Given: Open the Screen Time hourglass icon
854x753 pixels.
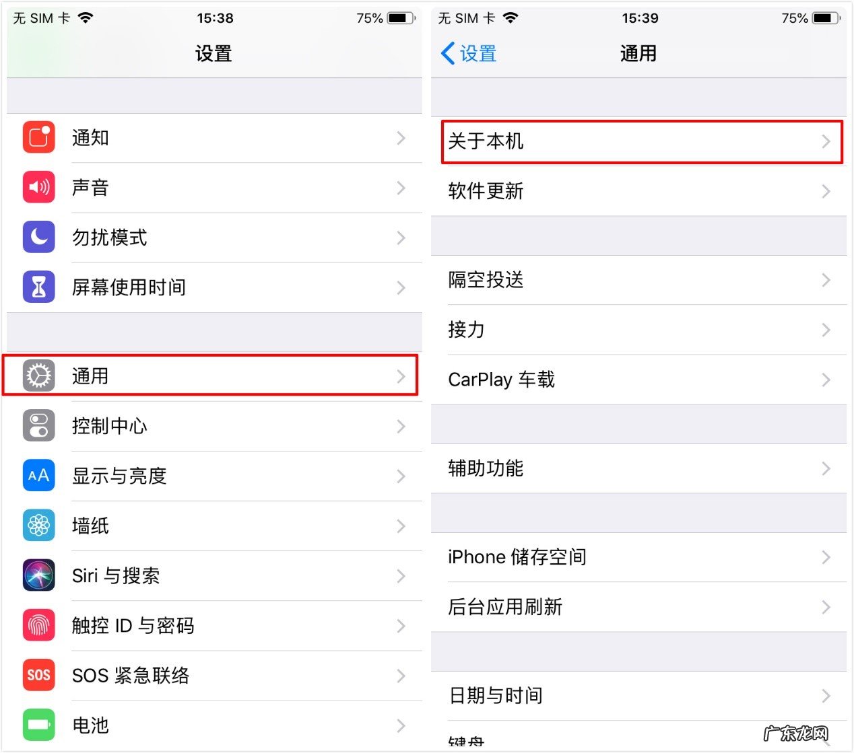Looking at the screenshot, I should click(38, 287).
